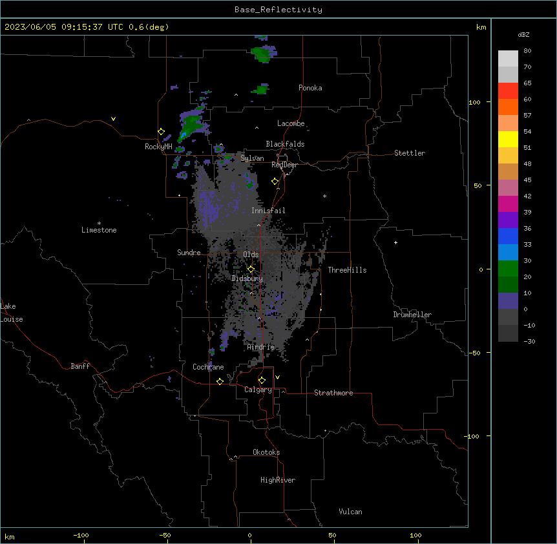Click the light gray 70–80 dBZ swatch
Viewport: 557px width, 544px height.
[508, 59]
